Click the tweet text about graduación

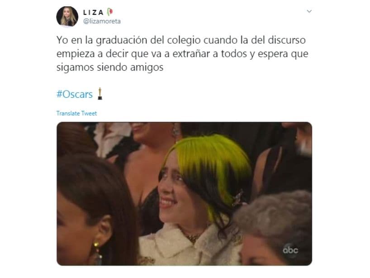[182, 53]
